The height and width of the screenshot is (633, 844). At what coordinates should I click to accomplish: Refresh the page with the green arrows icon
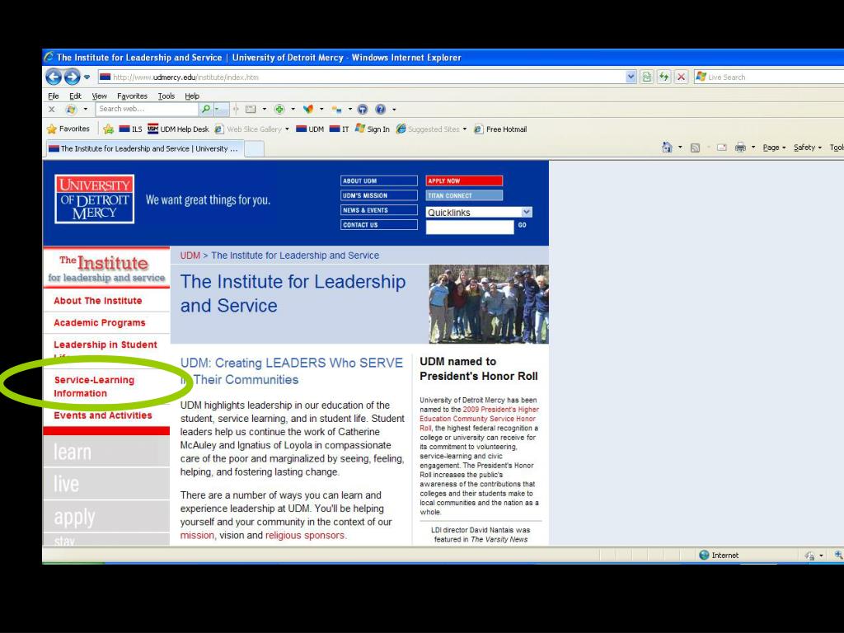click(x=664, y=77)
